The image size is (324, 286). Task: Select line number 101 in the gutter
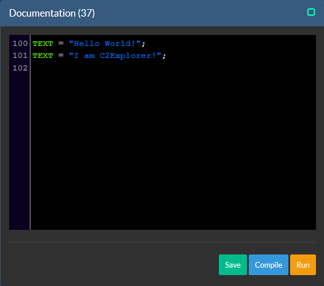[20, 56]
